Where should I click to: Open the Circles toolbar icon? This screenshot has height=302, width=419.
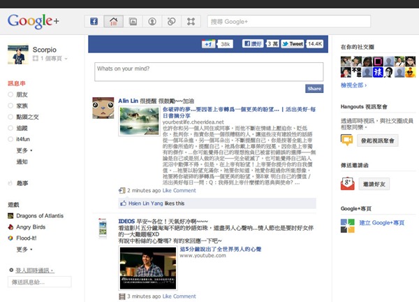tap(172, 22)
